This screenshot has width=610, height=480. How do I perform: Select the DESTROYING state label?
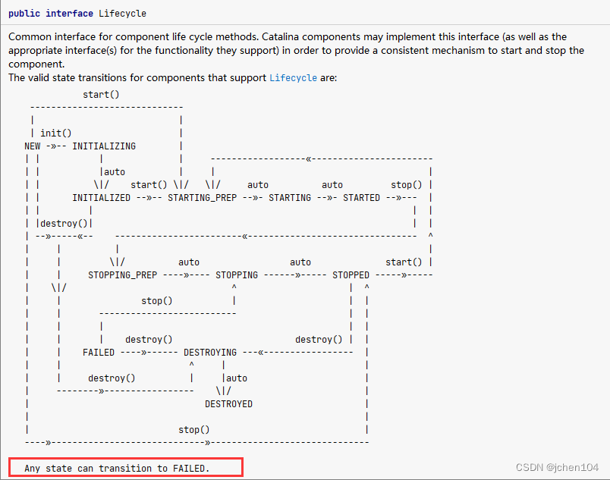[210, 353]
